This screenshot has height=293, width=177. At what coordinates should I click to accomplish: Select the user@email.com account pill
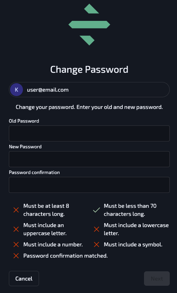point(89,90)
